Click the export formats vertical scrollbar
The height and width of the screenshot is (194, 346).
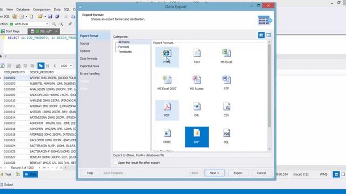click(x=269, y=86)
